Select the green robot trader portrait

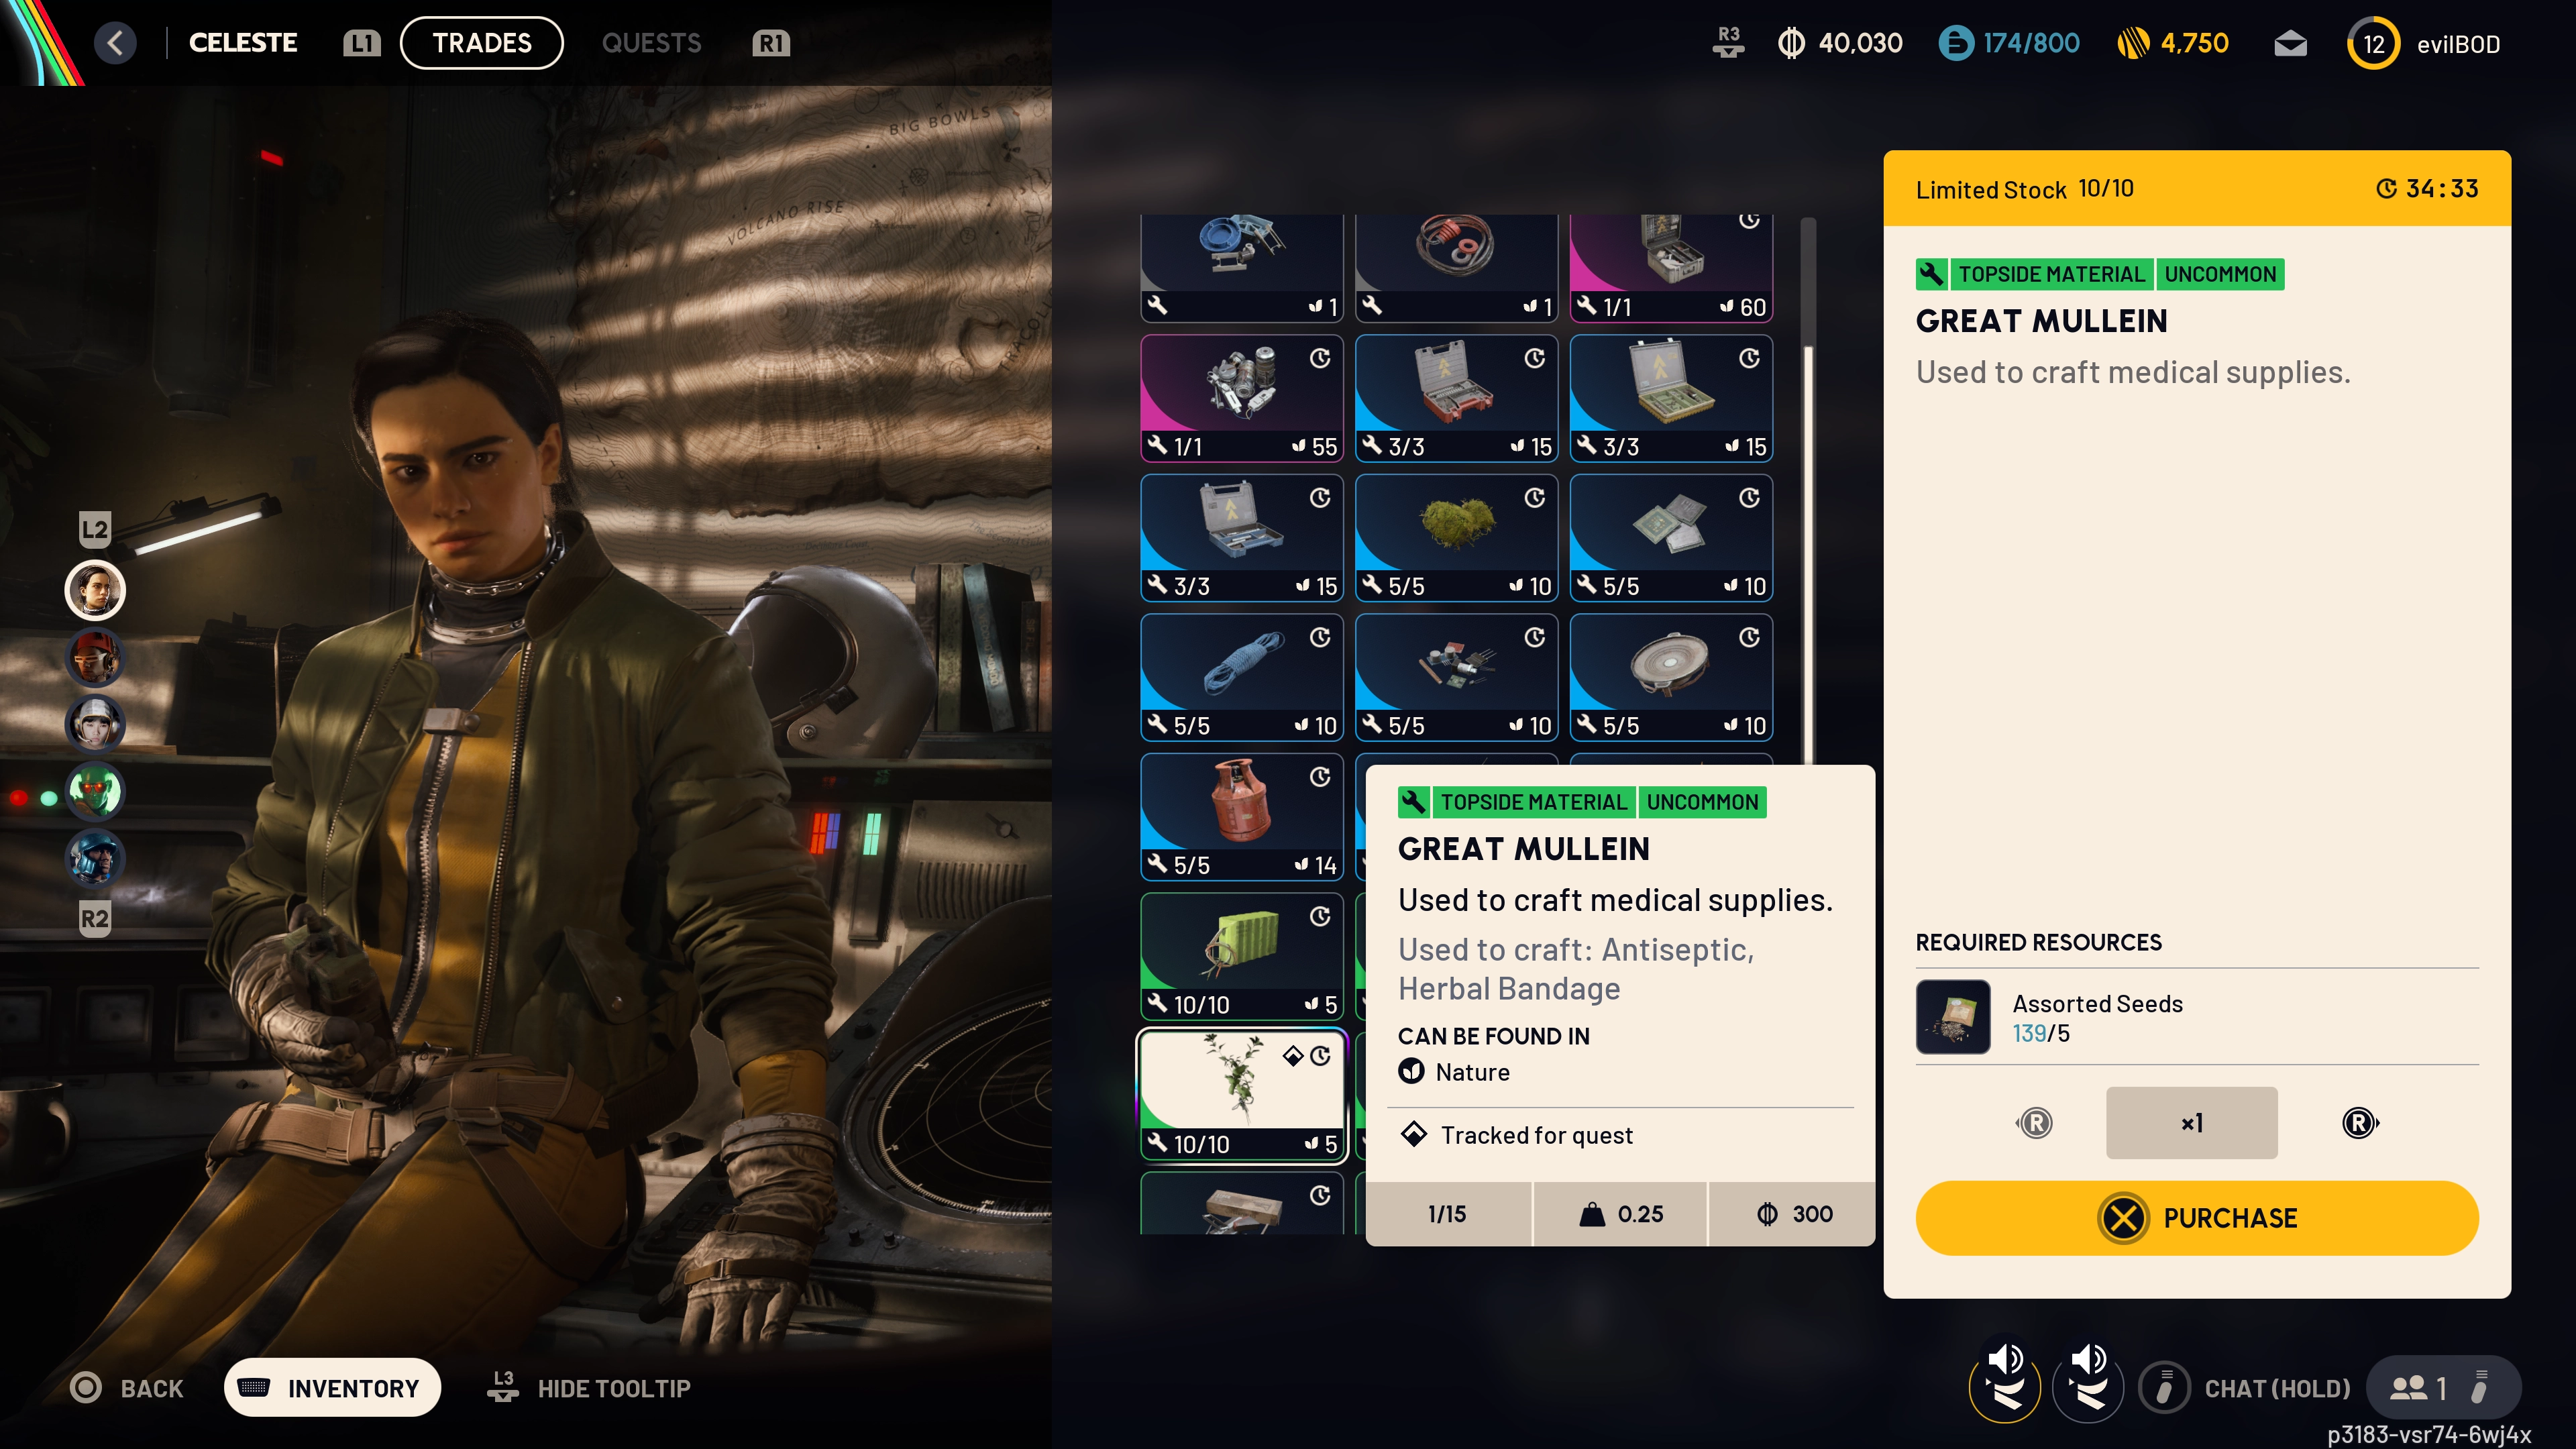[95, 791]
